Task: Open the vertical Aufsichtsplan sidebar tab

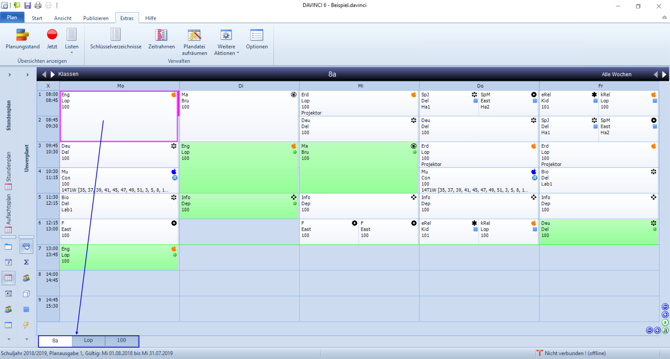Action: click(8, 213)
